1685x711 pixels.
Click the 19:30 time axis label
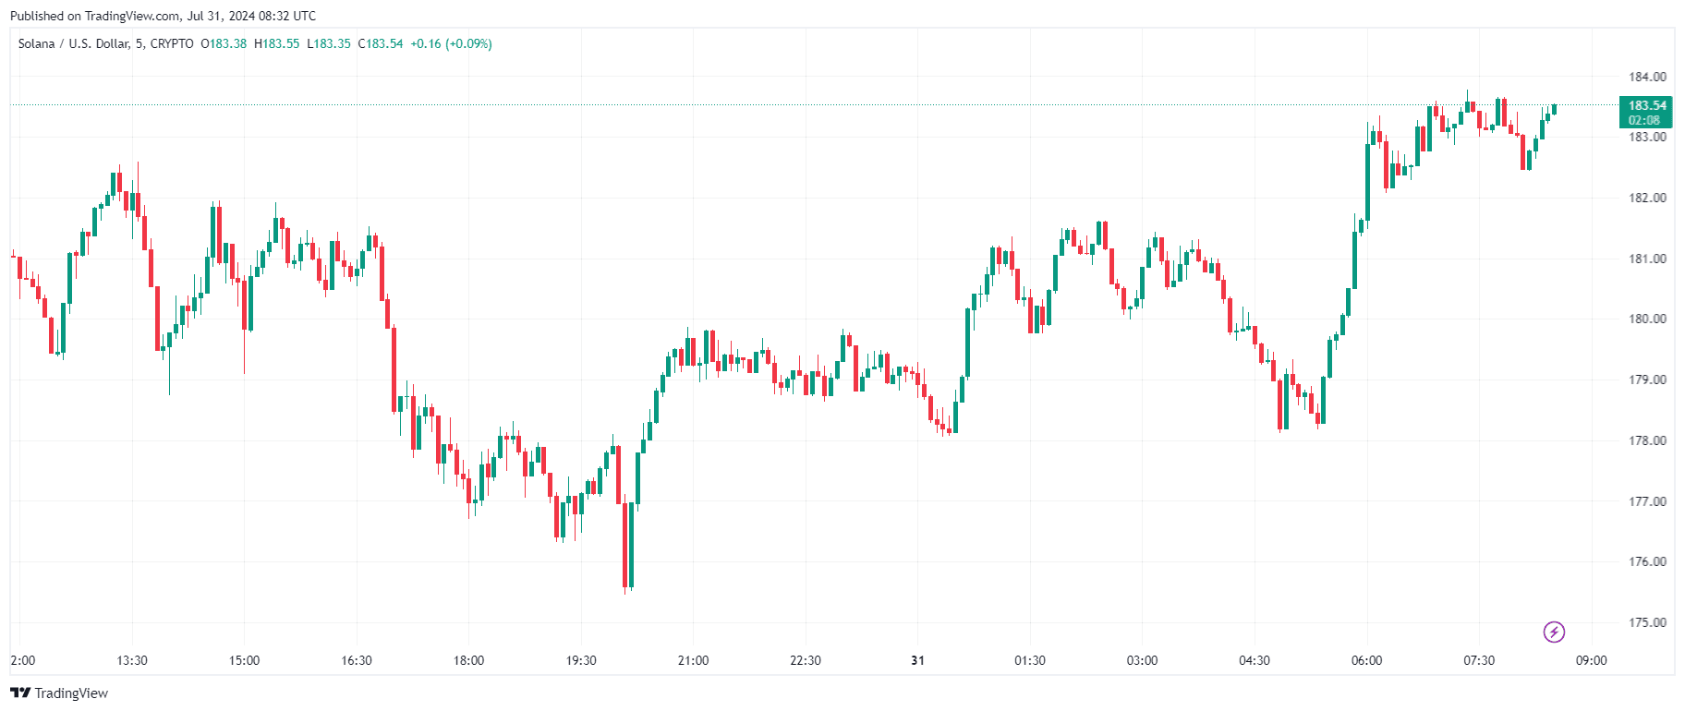pos(581,660)
